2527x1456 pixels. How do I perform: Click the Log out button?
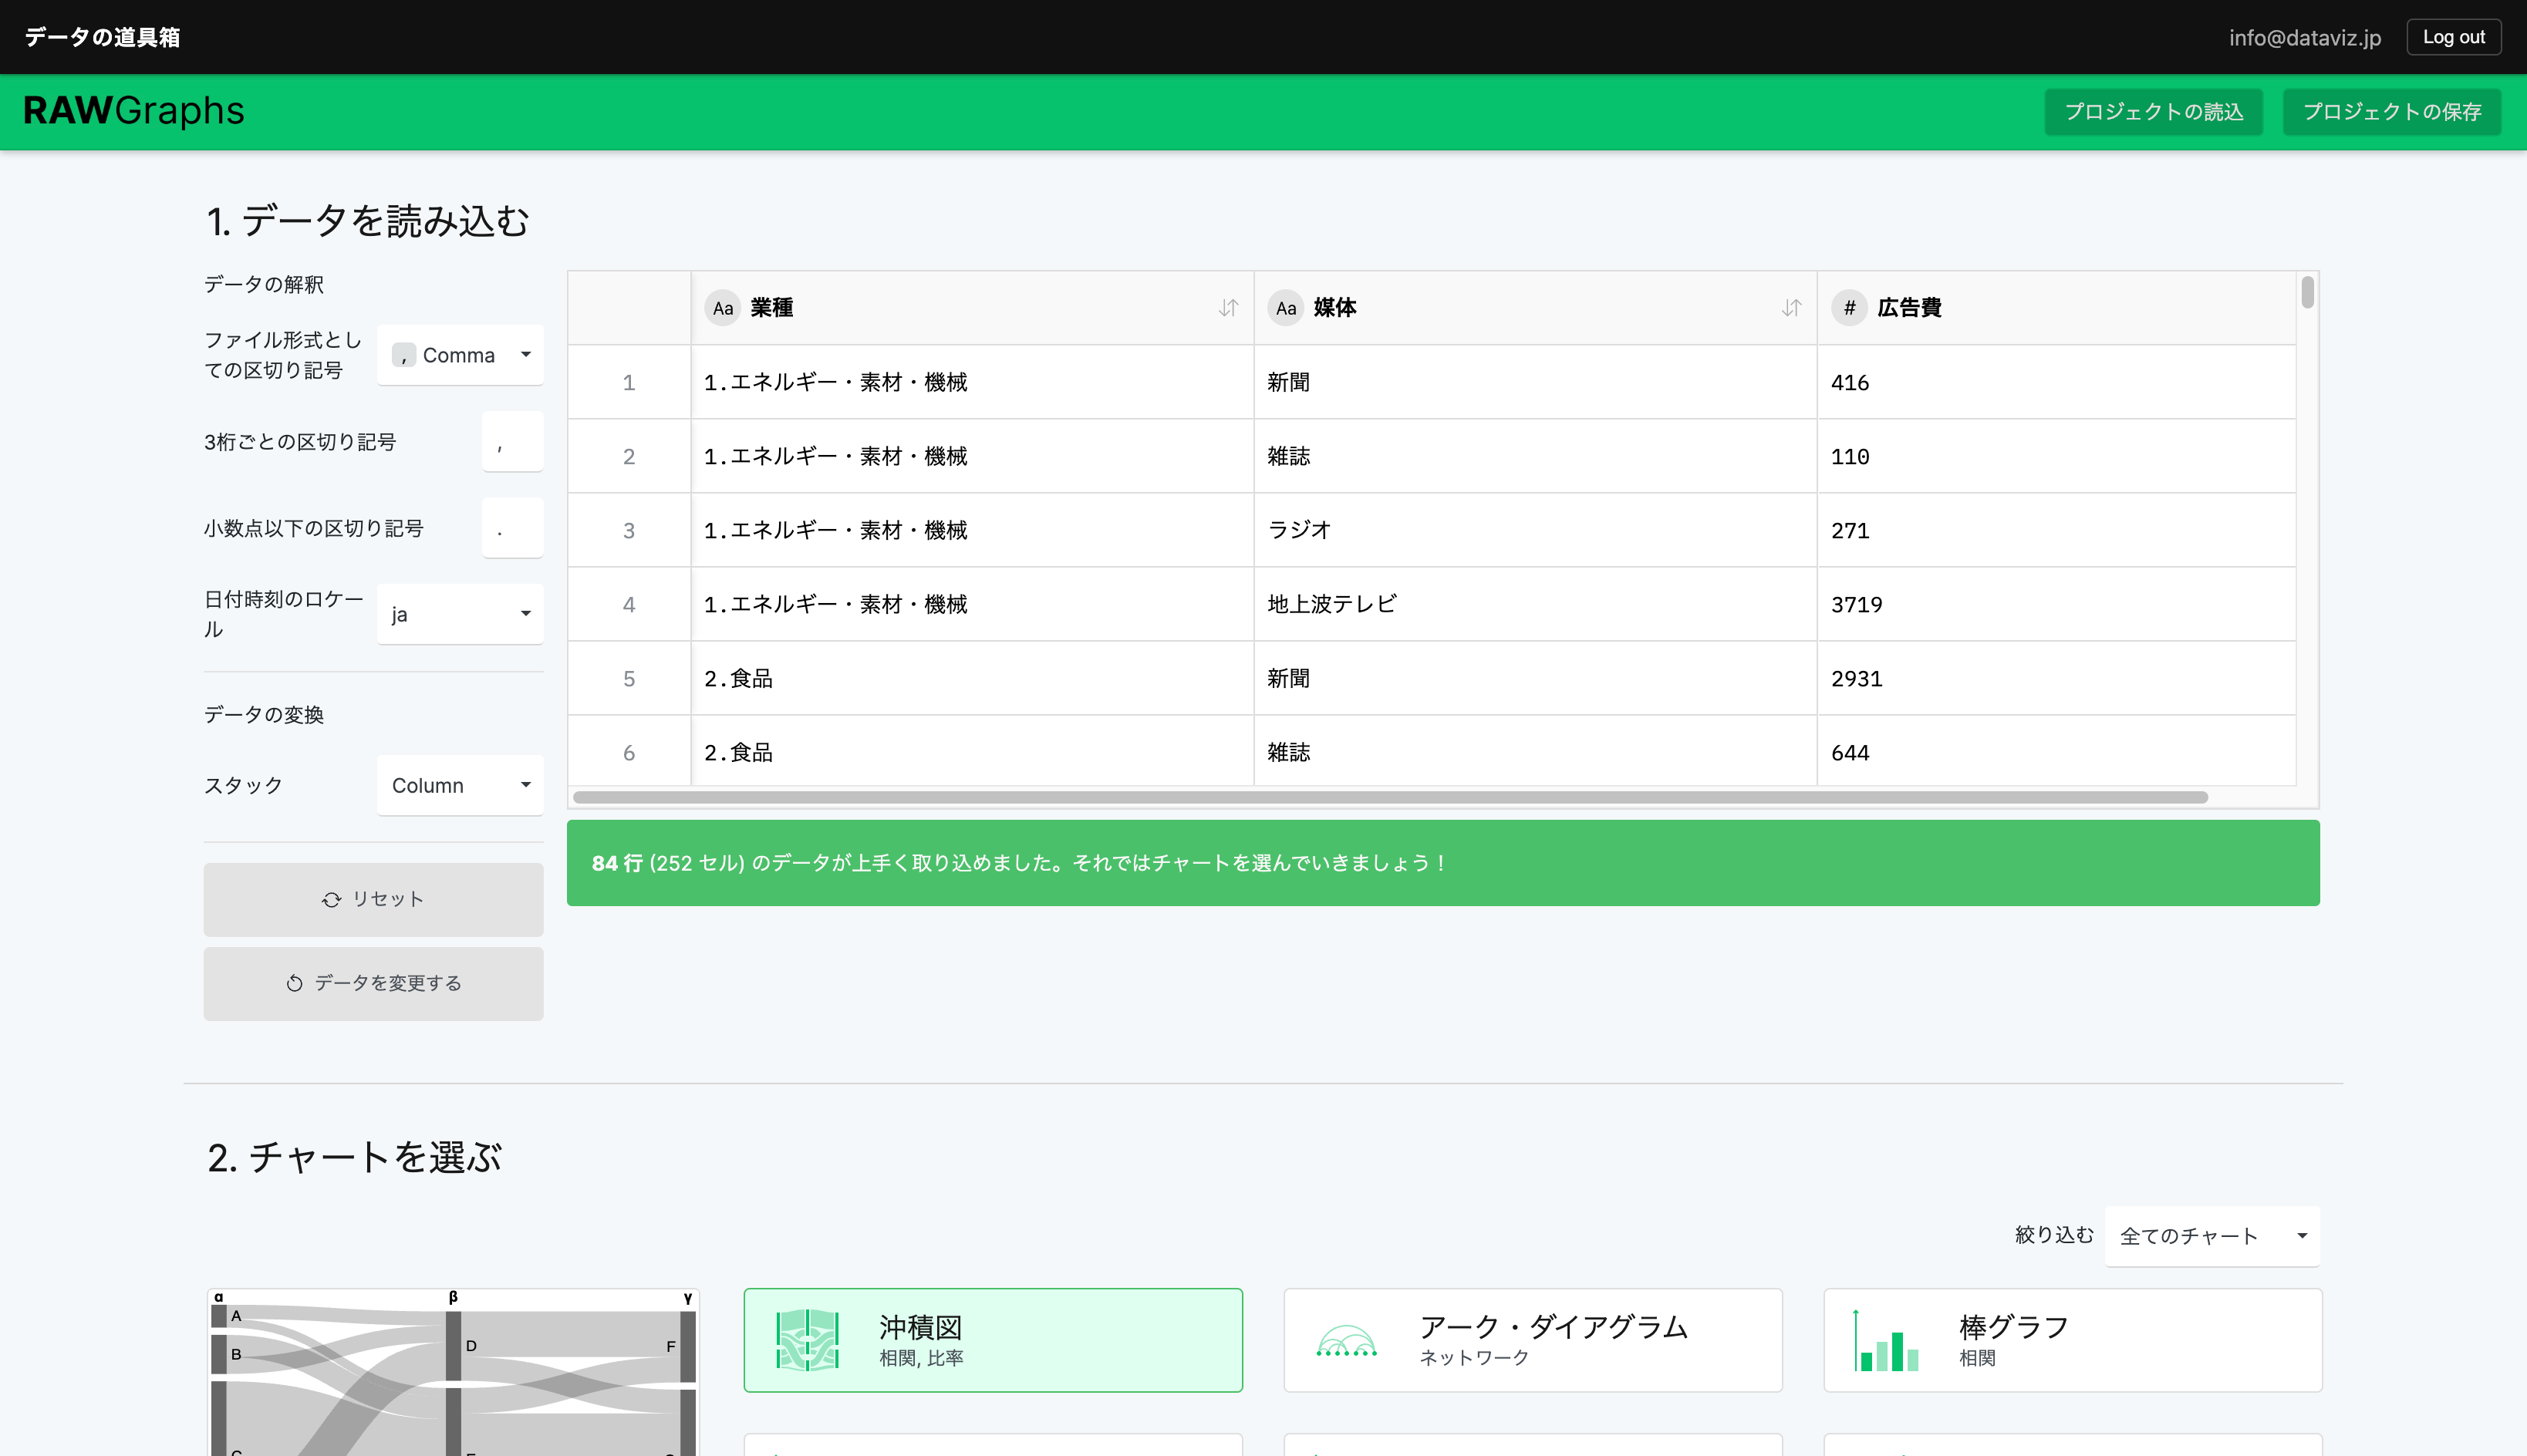pos(2454,36)
